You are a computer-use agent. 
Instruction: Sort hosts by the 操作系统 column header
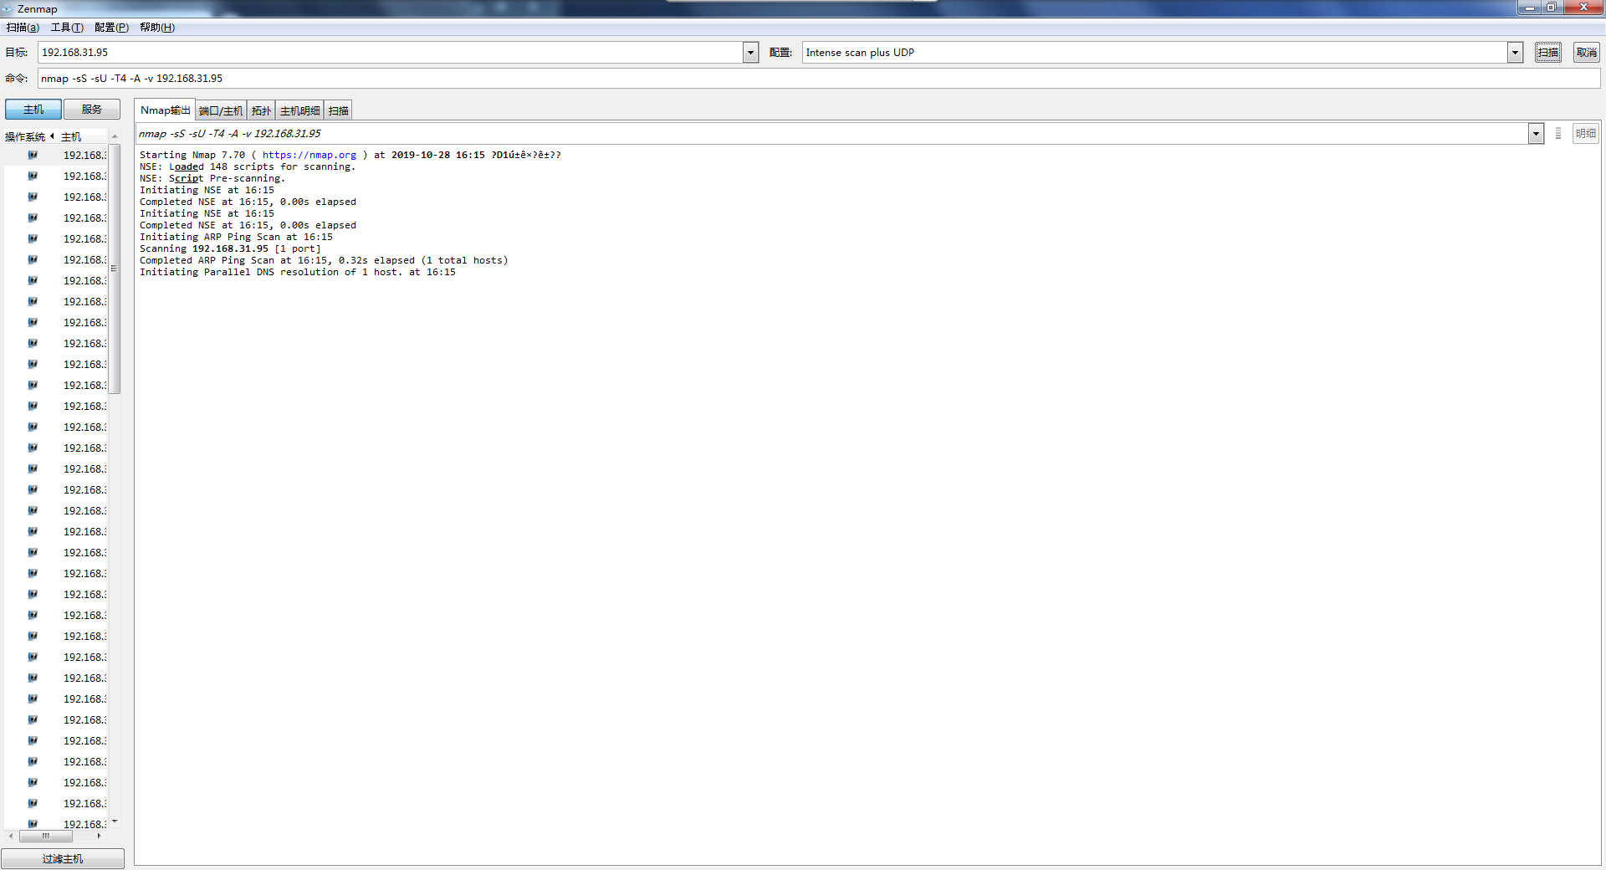coord(29,136)
